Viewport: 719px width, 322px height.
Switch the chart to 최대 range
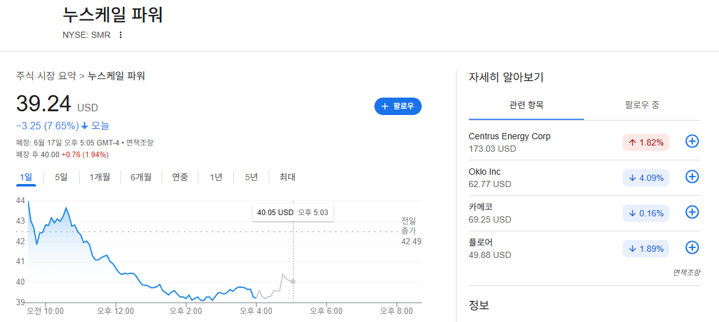[287, 177]
